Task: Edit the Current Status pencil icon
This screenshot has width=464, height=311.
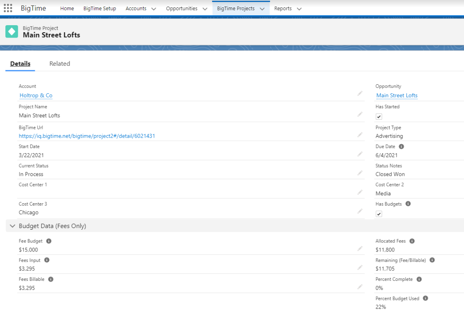Action: click(360, 173)
